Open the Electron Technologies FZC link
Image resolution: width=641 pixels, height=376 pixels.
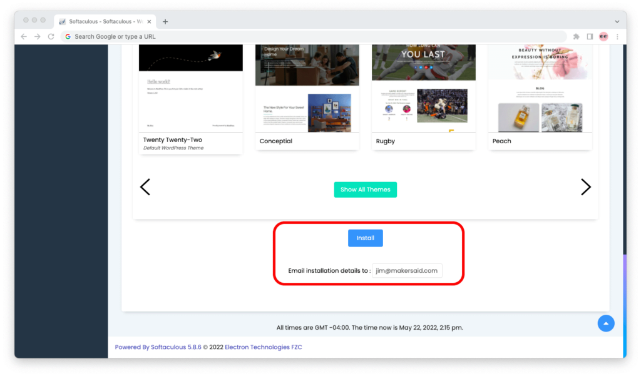[264, 347]
